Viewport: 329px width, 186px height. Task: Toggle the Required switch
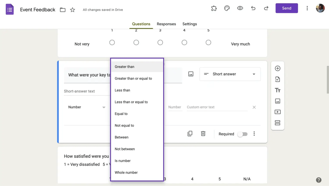click(242, 134)
